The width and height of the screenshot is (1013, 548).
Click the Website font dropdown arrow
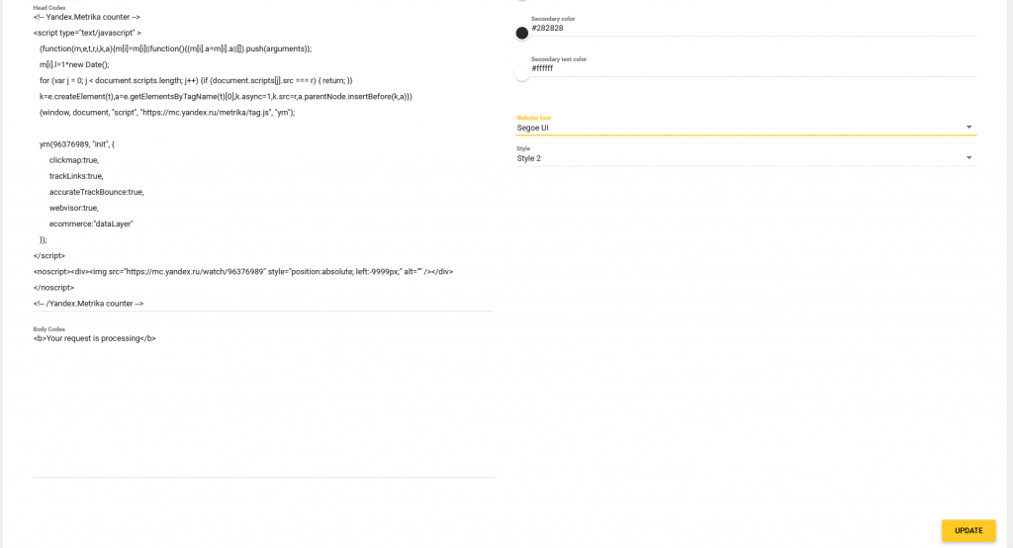[x=969, y=128]
